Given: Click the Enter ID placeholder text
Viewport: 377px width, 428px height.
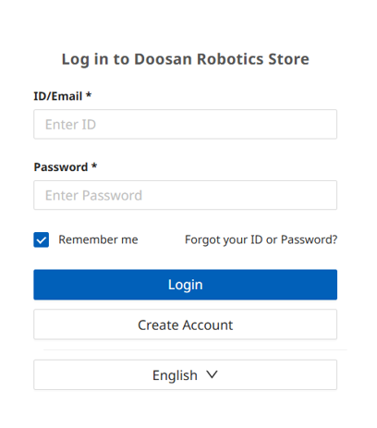Looking at the screenshot, I should point(70,125).
